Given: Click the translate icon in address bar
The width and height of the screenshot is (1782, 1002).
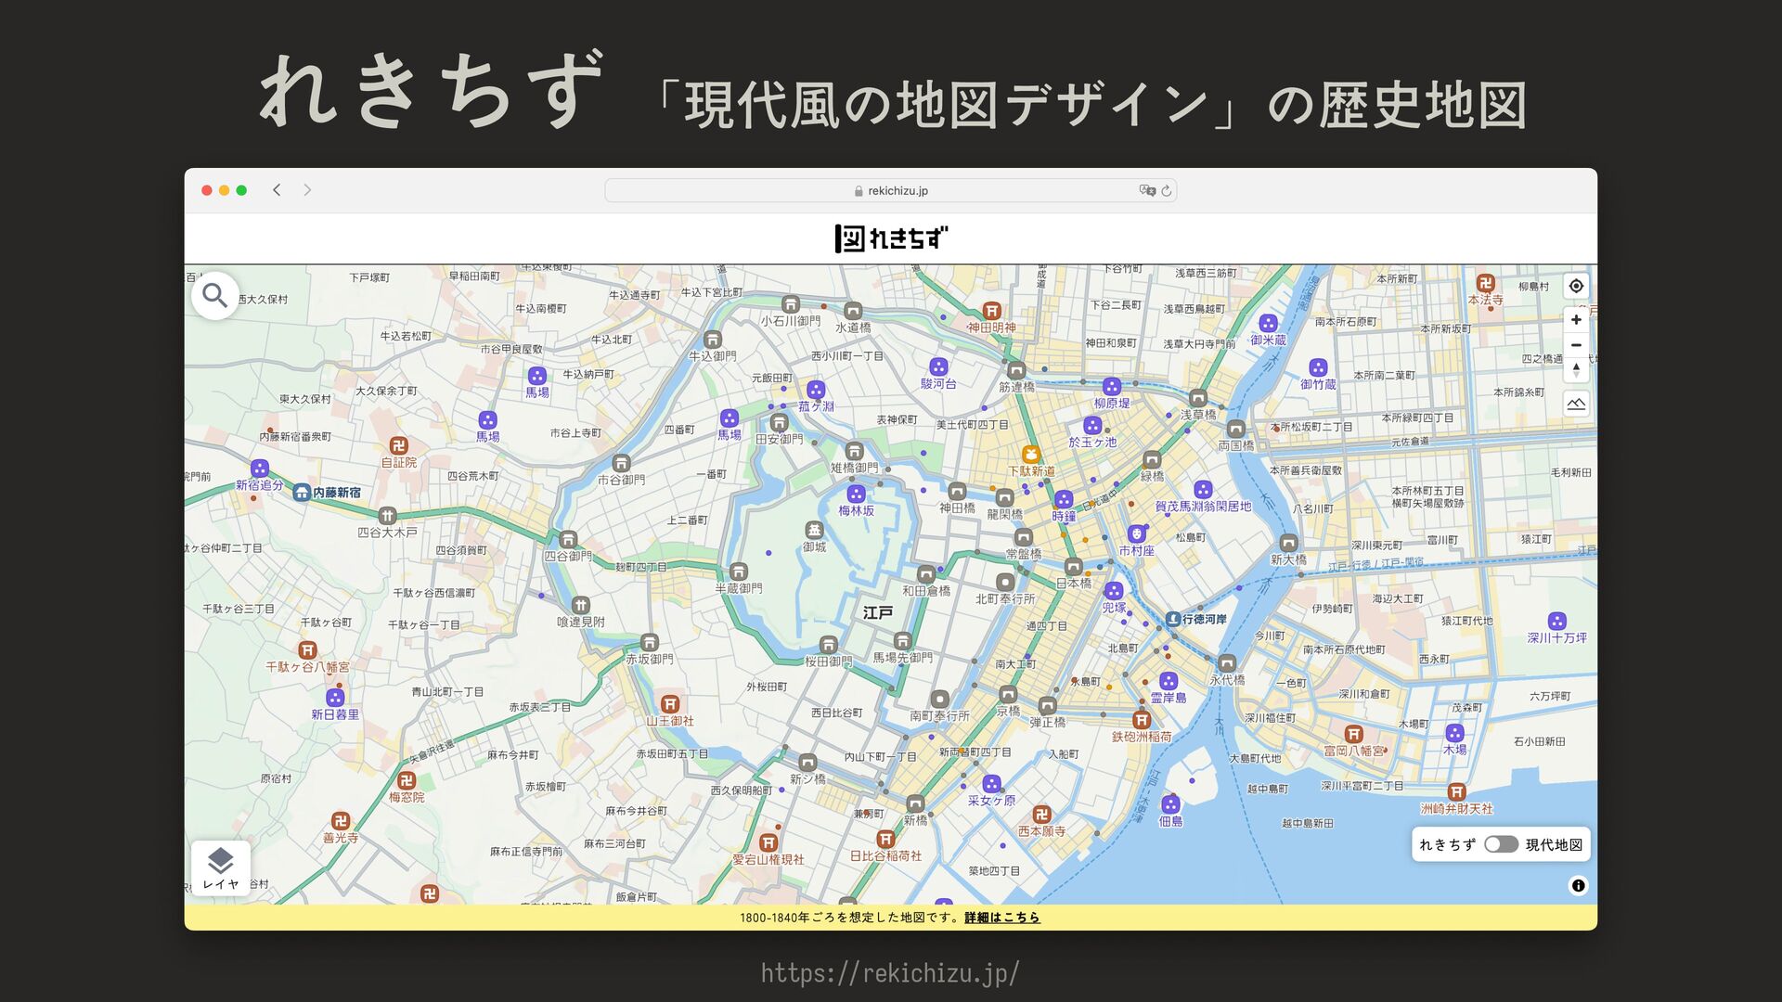Looking at the screenshot, I should [x=1147, y=191].
